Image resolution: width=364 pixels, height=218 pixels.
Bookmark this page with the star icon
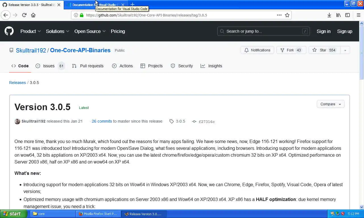[287, 15]
